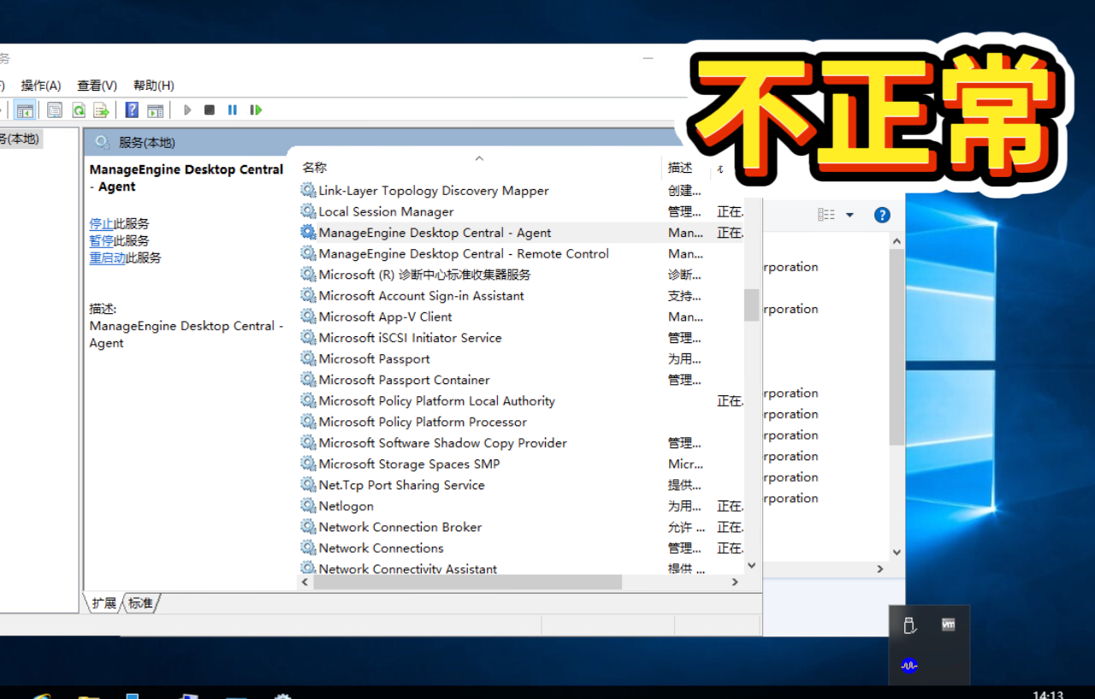The image size is (1095, 699).
Task: Select ManageEngine Desktop Central - Remote Control service
Action: pos(464,254)
